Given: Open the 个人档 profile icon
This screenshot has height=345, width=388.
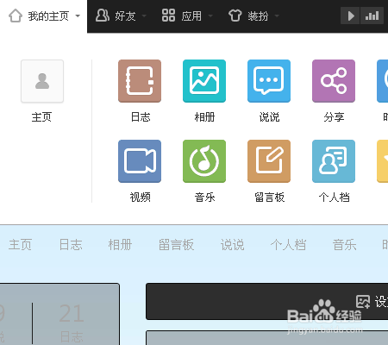Looking at the screenshot, I should [x=334, y=161].
